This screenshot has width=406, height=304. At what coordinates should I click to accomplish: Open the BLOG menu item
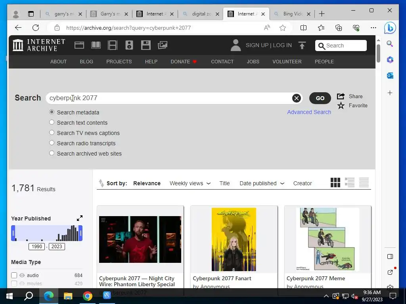(x=86, y=61)
